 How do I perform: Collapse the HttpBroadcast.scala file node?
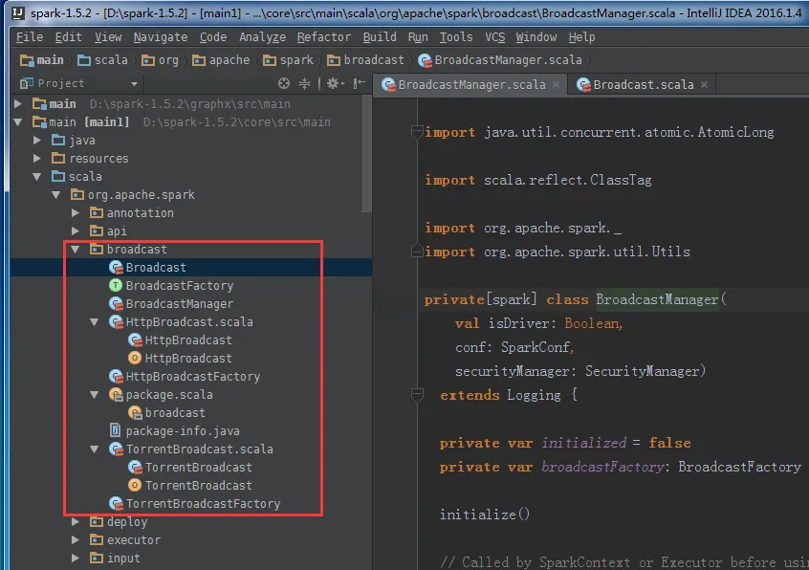point(95,322)
